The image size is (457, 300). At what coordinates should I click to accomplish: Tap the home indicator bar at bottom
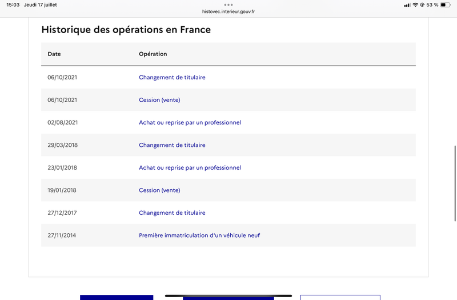228,295
